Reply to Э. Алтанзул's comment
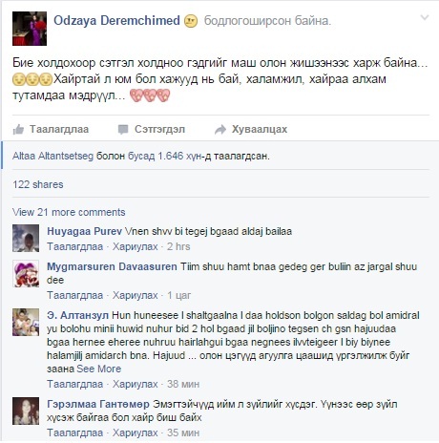 pos(136,384)
